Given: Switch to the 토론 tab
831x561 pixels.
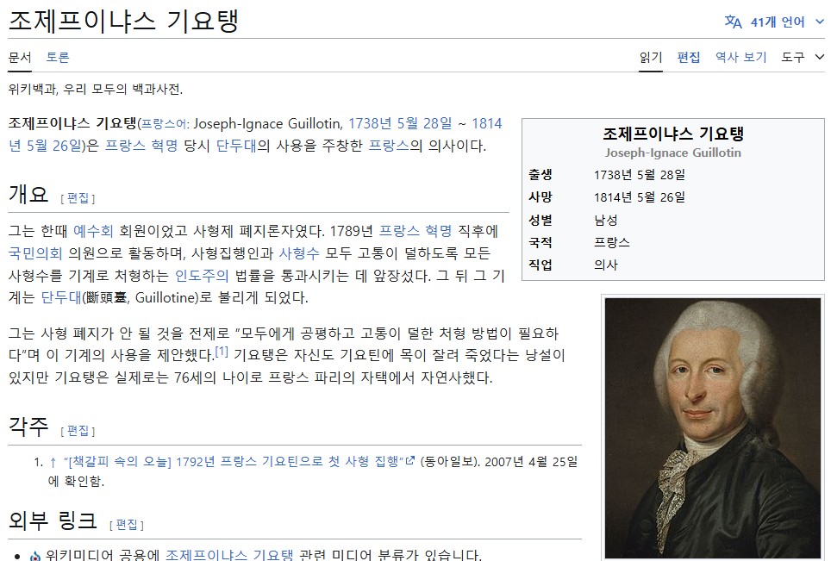Looking at the screenshot, I should pyautogui.click(x=58, y=57).
